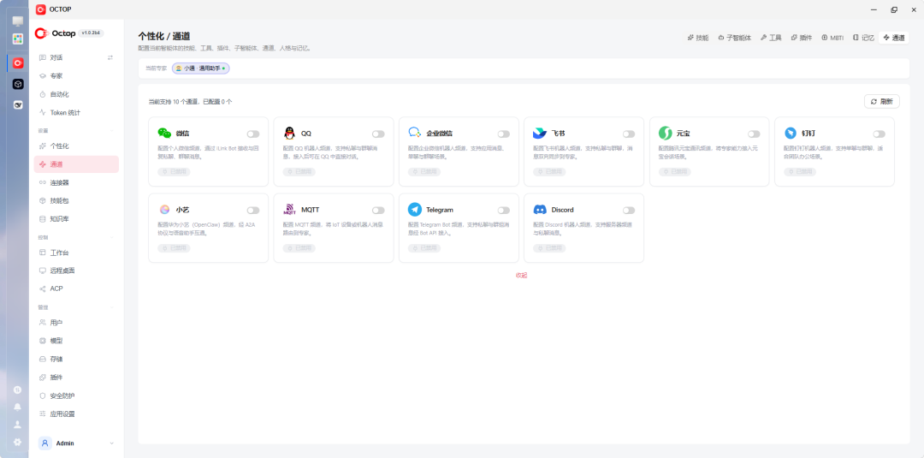Click the gear icon in the left dock
This screenshot has width=924, height=458.
(18, 442)
